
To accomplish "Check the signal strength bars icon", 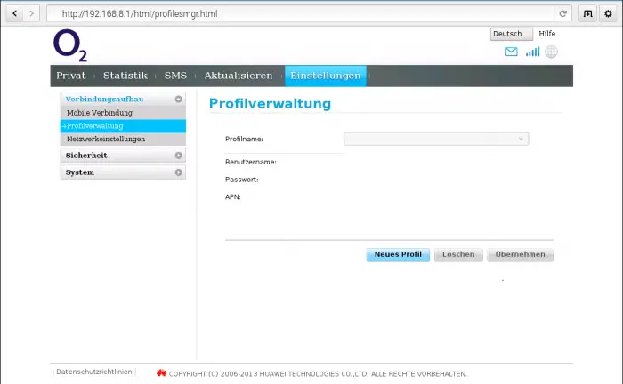I will (x=532, y=52).
